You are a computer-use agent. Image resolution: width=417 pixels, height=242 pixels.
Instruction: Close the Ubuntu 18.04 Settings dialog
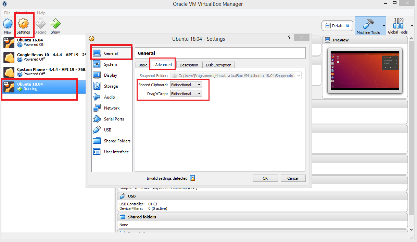[301, 38]
